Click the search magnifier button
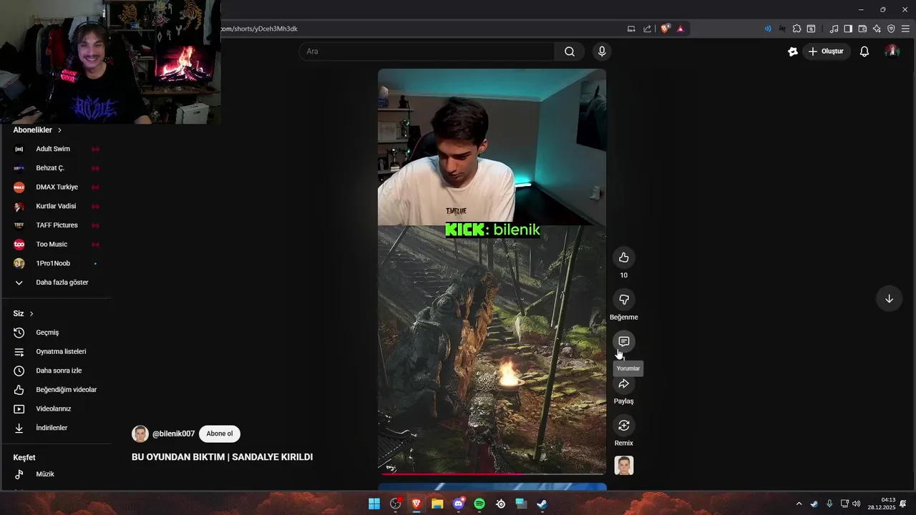Image resolution: width=916 pixels, height=515 pixels. (x=570, y=51)
